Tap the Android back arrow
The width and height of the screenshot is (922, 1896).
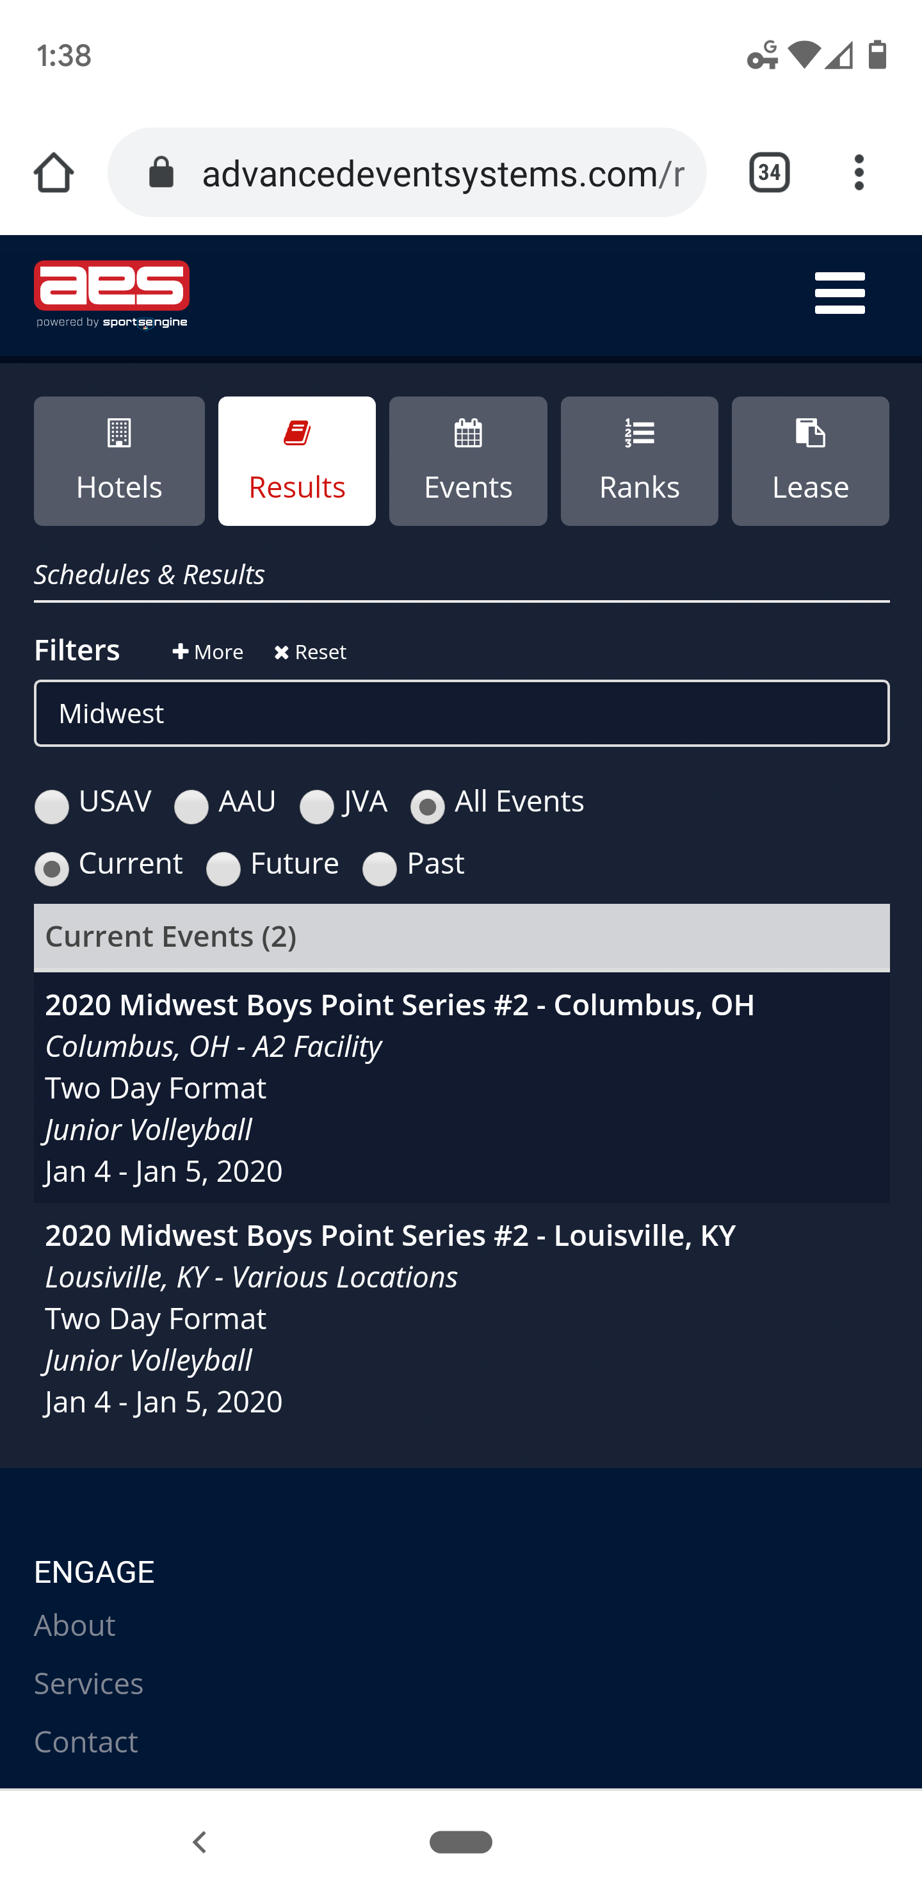pos(199,1842)
